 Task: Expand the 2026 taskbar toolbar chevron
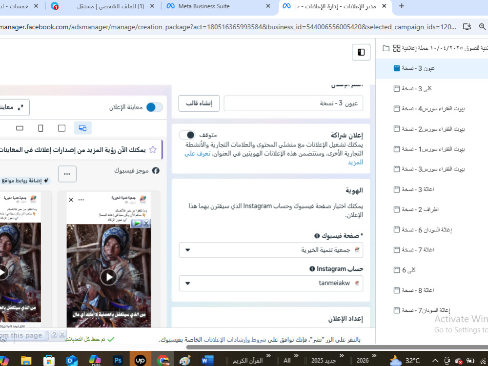374,356
